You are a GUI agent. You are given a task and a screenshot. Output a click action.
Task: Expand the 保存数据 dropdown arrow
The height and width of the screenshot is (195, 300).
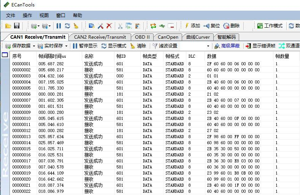pyautogui.click(x=33, y=46)
